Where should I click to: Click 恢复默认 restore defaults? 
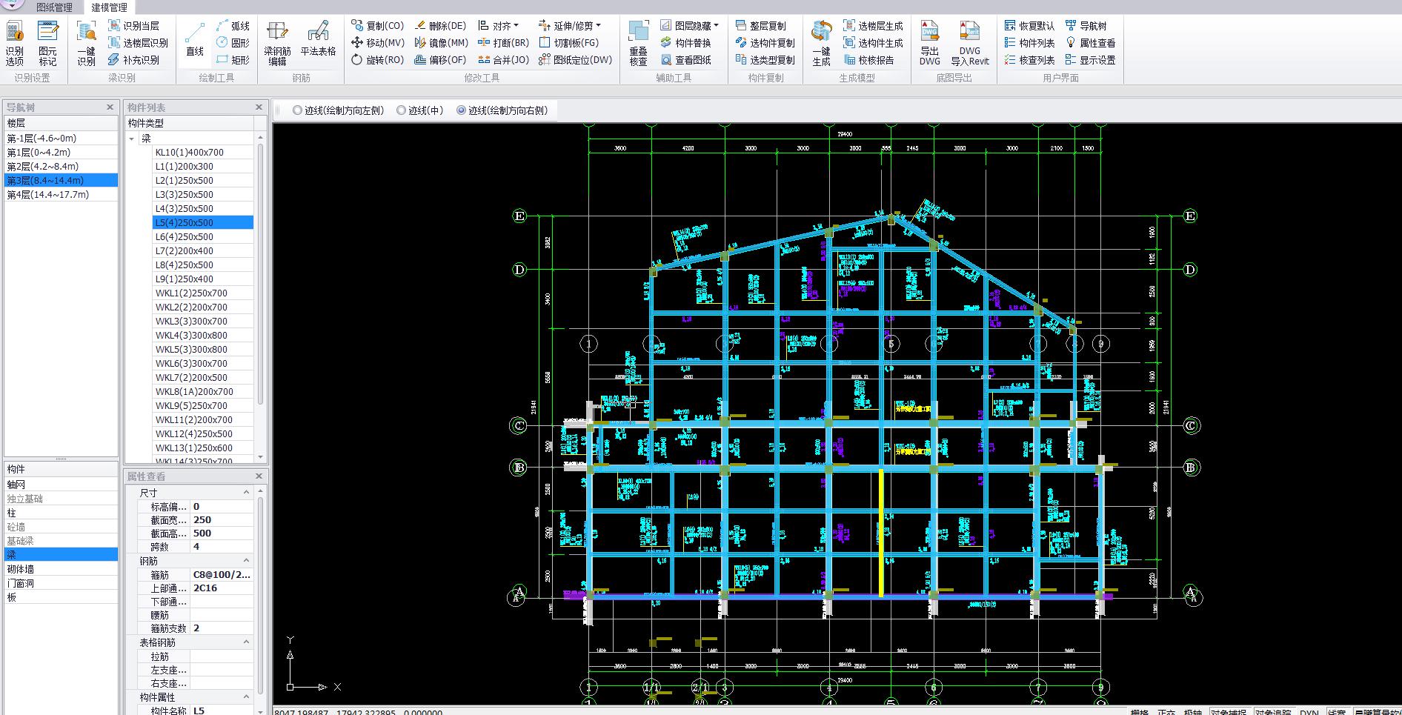coord(1029,25)
